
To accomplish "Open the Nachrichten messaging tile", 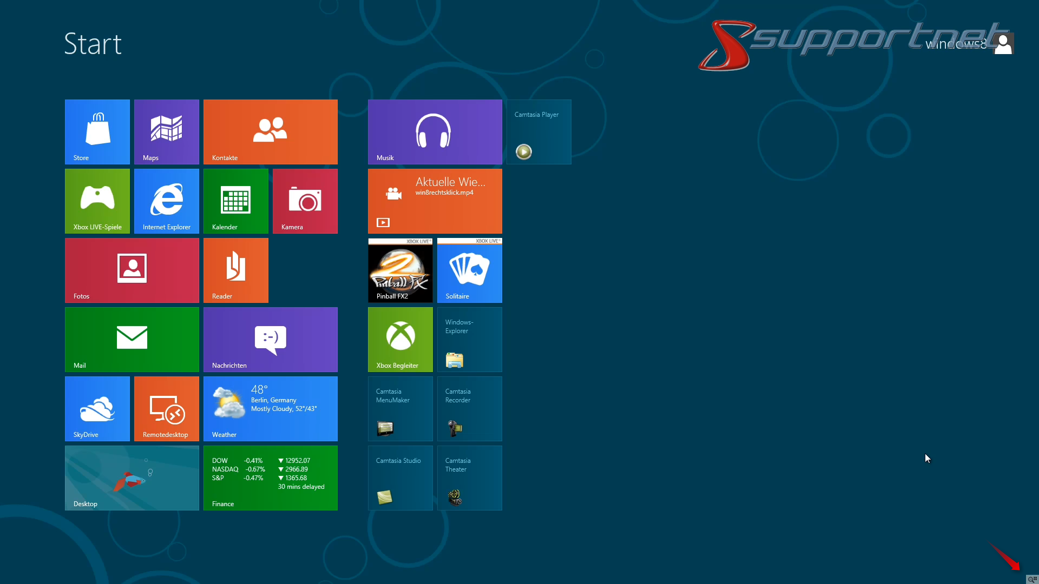I will [x=271, y=340].
